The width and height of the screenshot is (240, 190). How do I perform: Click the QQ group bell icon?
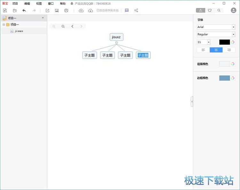(x=72, y=4)
